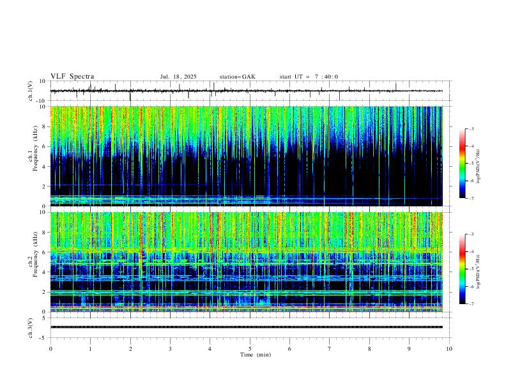
Task: Click the "station=GAK" label
Action: [237, 77]
